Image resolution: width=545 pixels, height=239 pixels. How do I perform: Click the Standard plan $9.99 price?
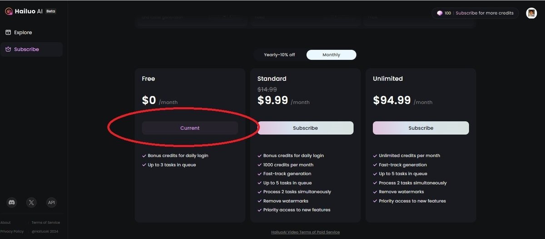272,100
